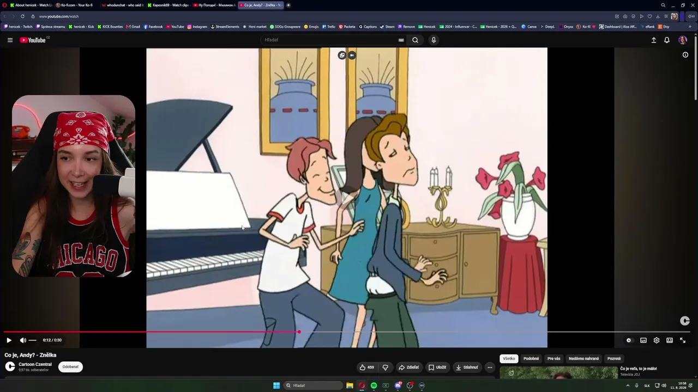Switch to the whodunchat browser tab
The height and width of the screenshot is (392, 698).
pyautogui.click(x=122, y=5)
